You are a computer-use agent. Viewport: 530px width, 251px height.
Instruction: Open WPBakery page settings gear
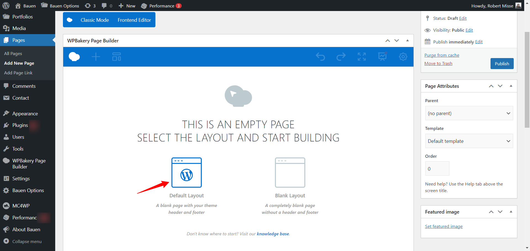[x=403, y=57]
